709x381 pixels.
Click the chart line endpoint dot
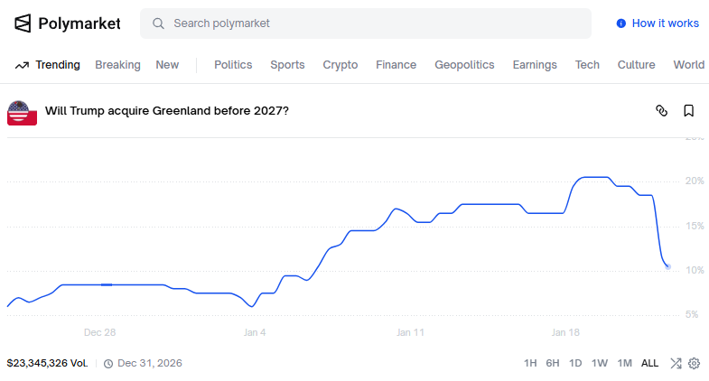click(667, 266)
